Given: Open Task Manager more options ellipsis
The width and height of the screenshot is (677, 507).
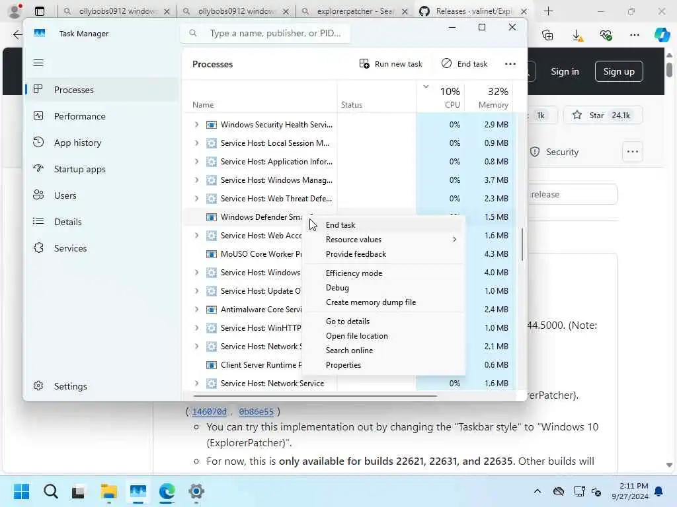Looking at the screenshot, I should [510, 64].
